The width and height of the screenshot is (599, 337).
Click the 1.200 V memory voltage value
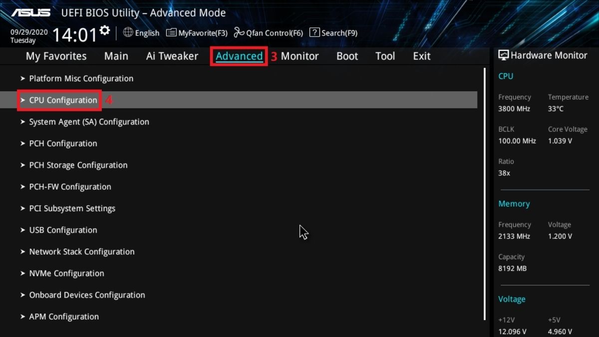[x=560, y=236]
